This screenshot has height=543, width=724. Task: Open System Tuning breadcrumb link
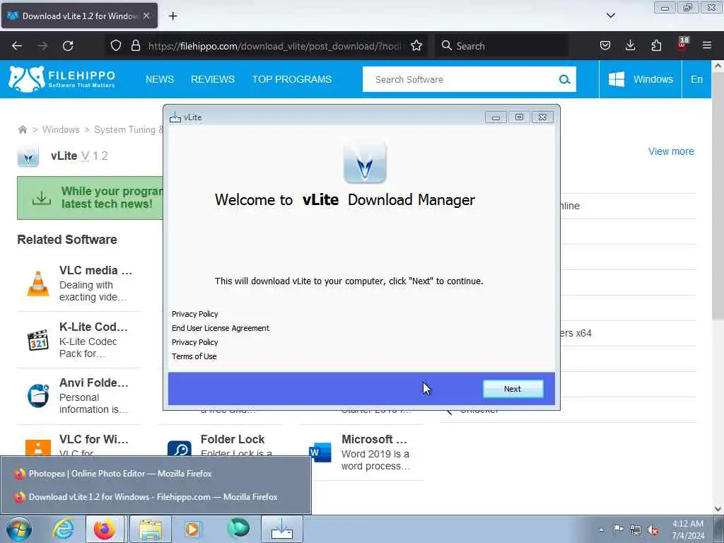coord(129,130)
